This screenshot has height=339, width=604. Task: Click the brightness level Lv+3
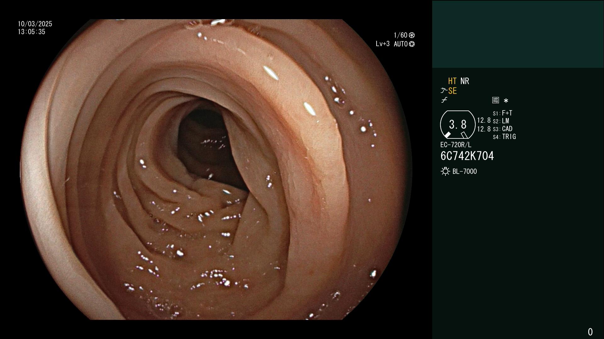point(383,44)
